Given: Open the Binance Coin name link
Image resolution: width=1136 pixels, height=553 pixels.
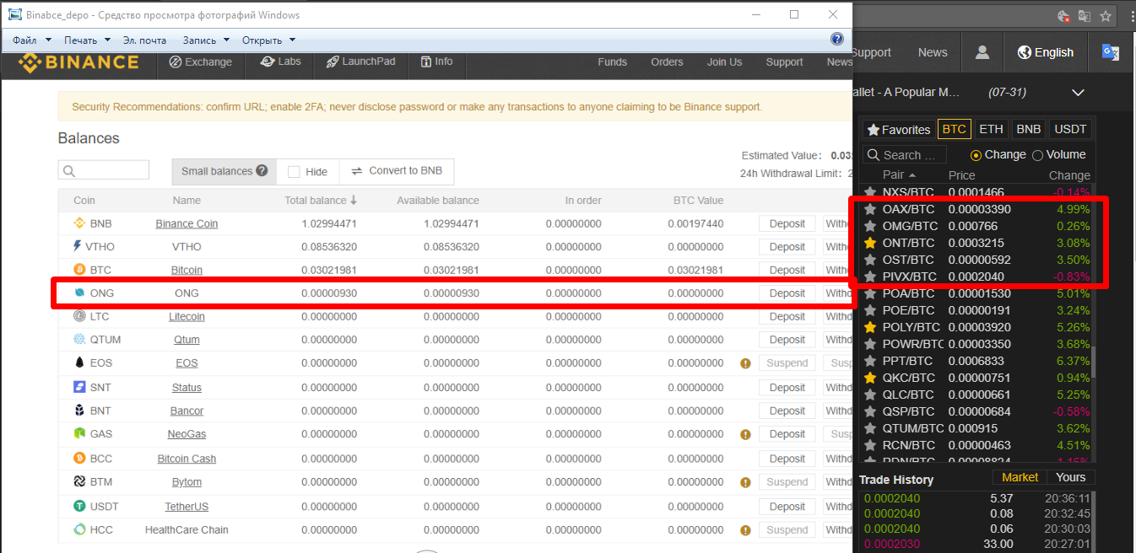Looking at the screenshot, I should coord(187,223).
